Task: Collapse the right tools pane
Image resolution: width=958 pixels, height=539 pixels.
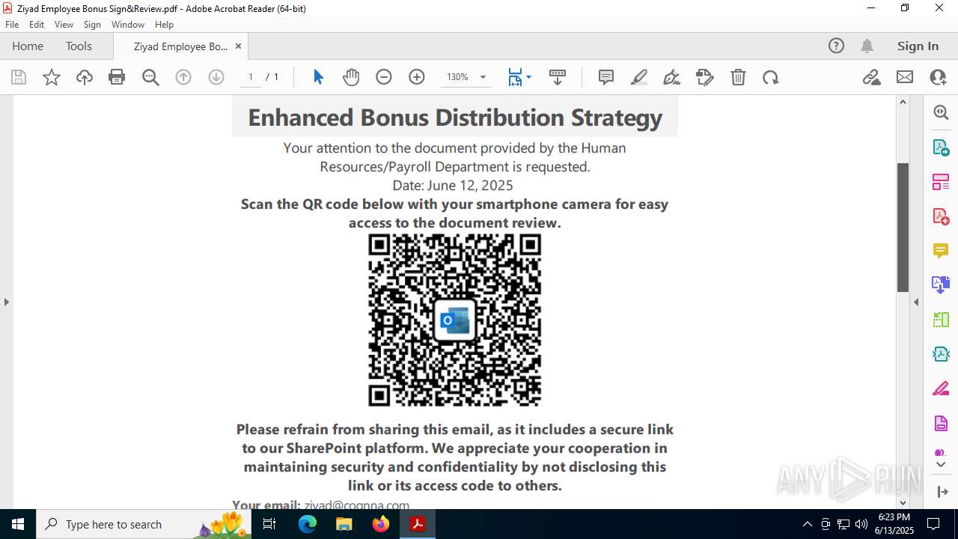Action: click(916, 302)
